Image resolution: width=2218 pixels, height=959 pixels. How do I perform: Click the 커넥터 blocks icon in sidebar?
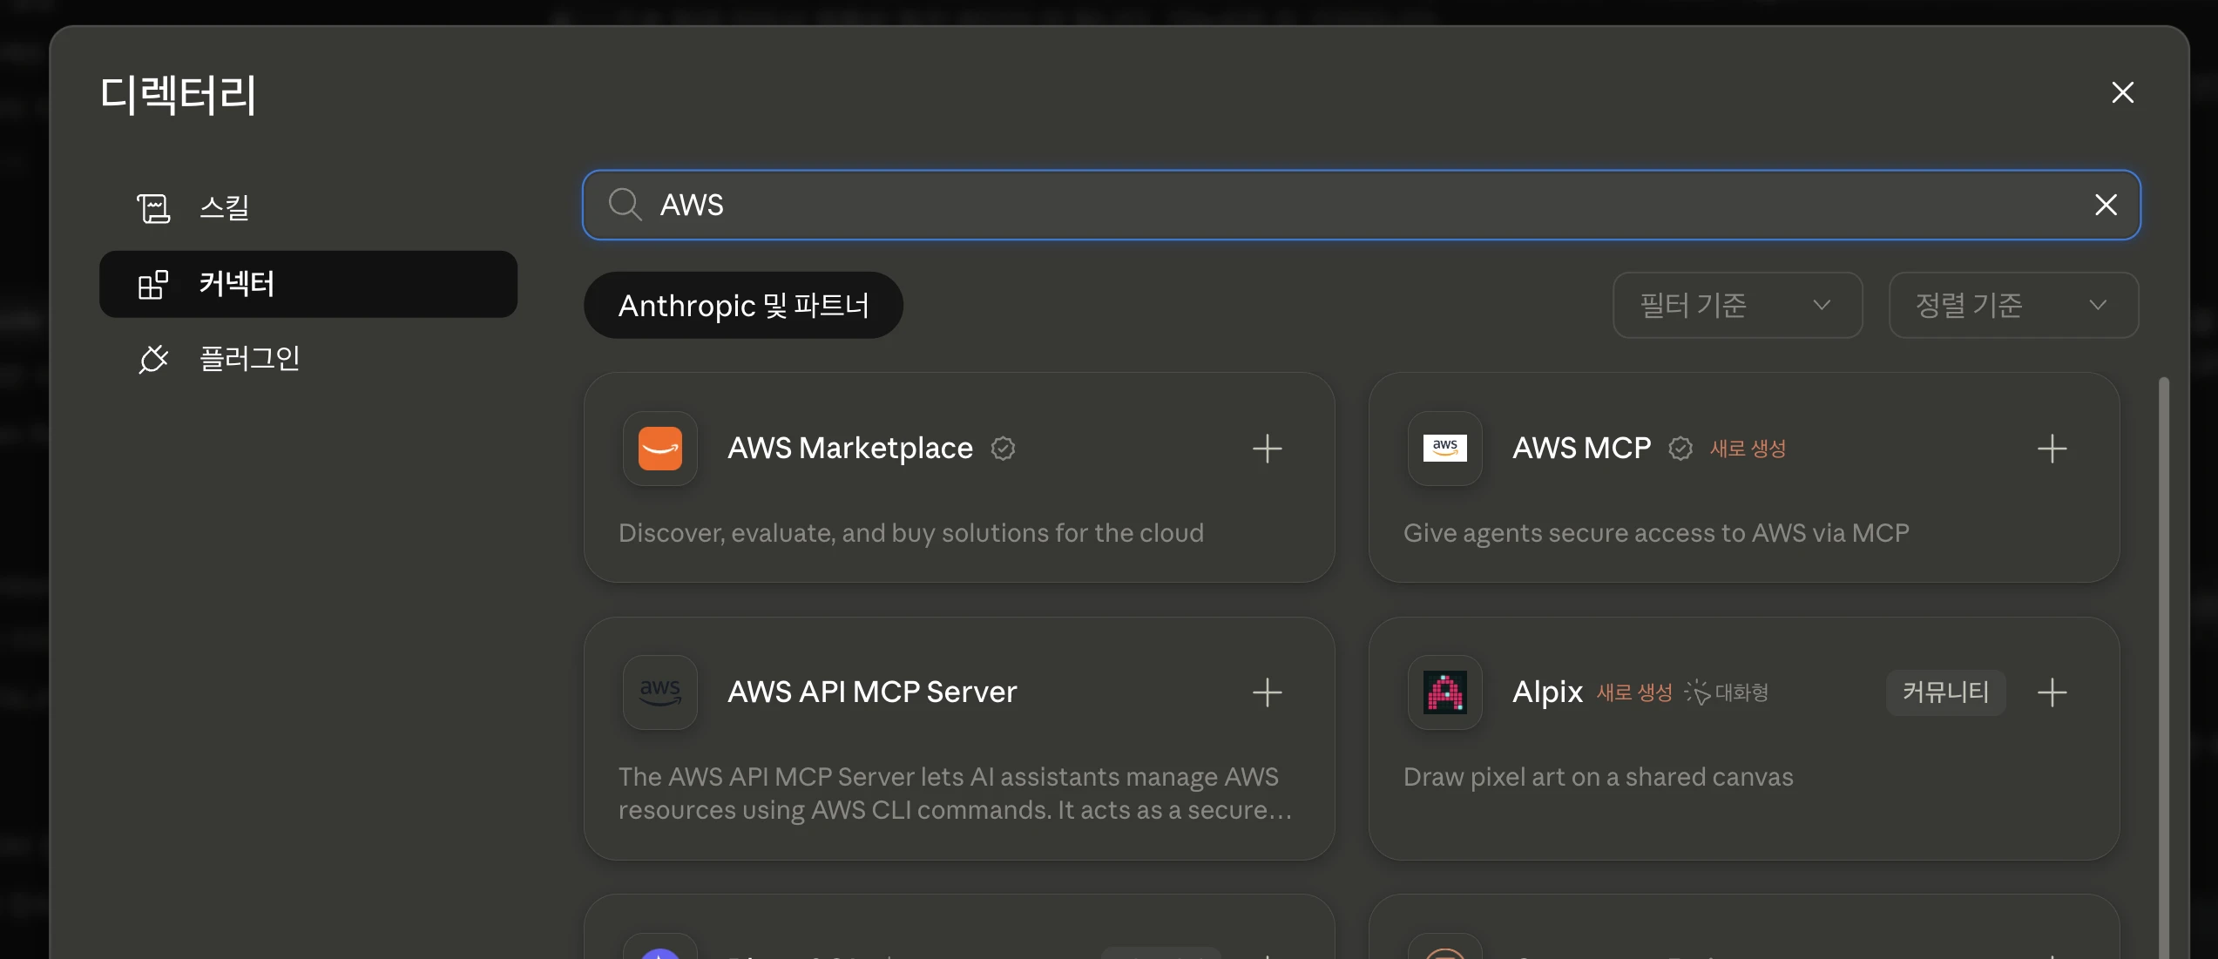coord(153,284)
